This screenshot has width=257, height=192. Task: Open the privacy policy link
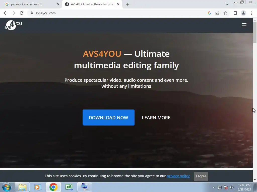click(x=178, y=176)
